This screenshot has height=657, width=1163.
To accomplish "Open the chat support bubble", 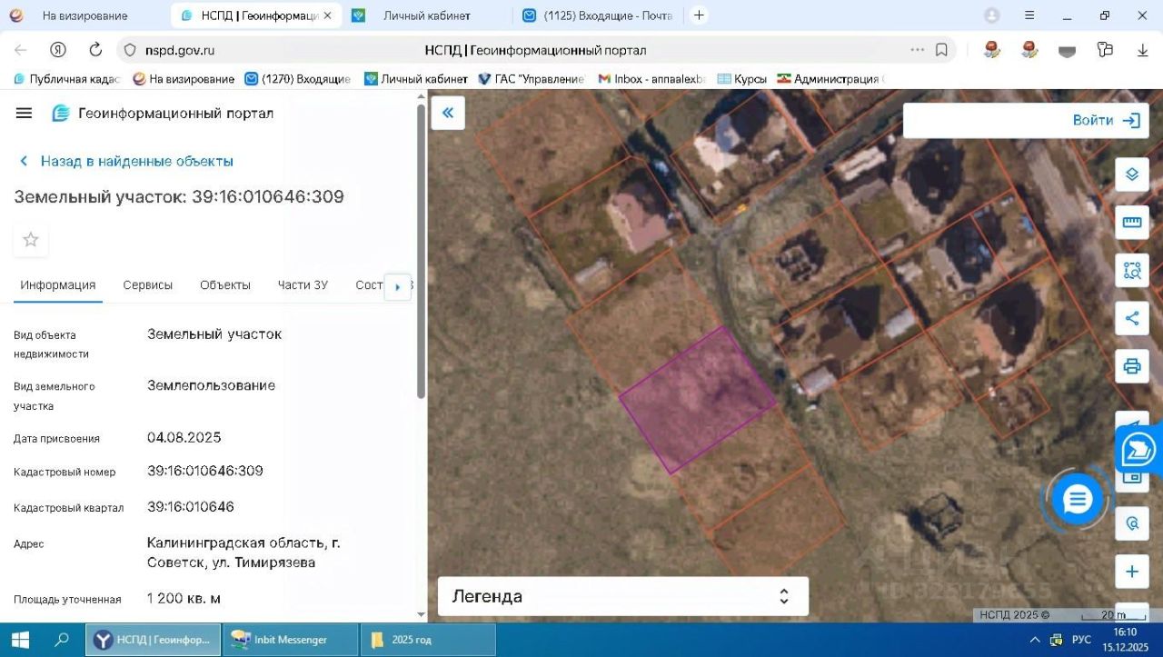I will point(1077,499).
